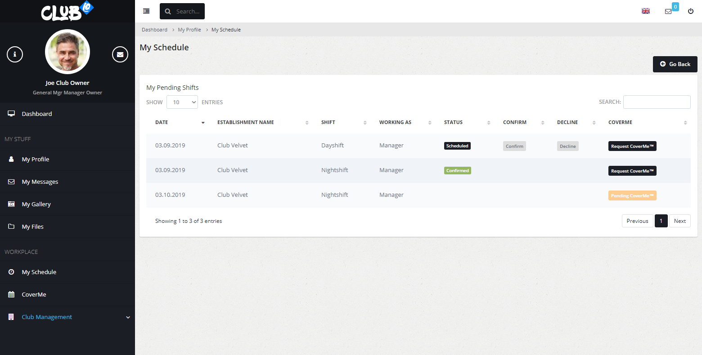The width and height of the screenshot is (702, 355).
Task: Select My Gallery in sidebar
Action: (x=36, y=204)
